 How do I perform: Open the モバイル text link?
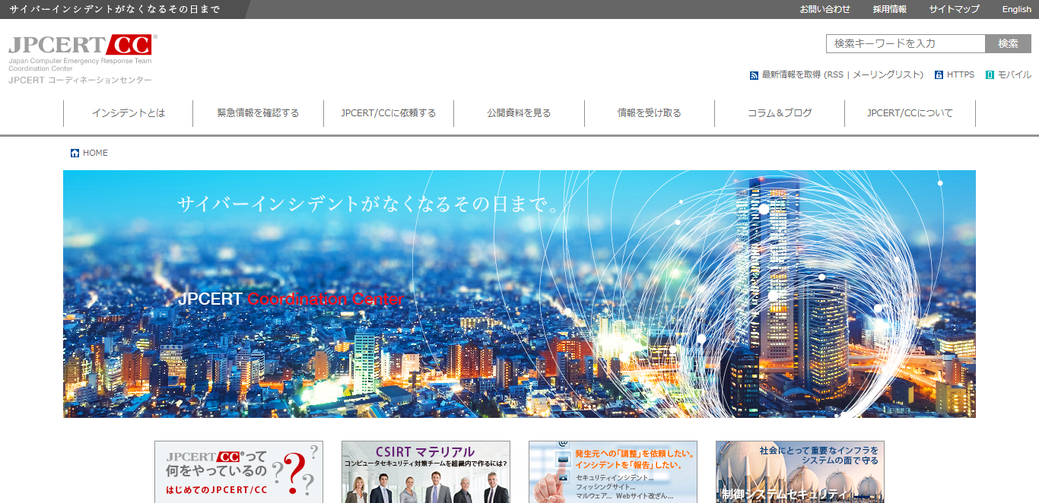(x=1015, y=74)
